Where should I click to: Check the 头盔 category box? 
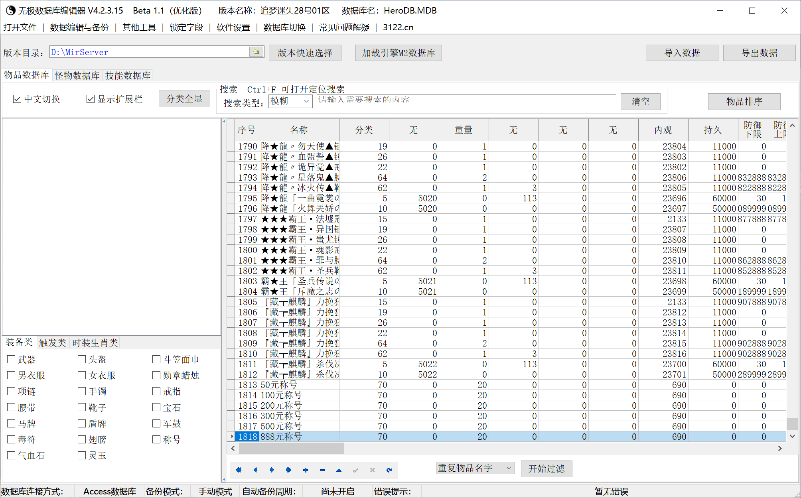(82, 359)
